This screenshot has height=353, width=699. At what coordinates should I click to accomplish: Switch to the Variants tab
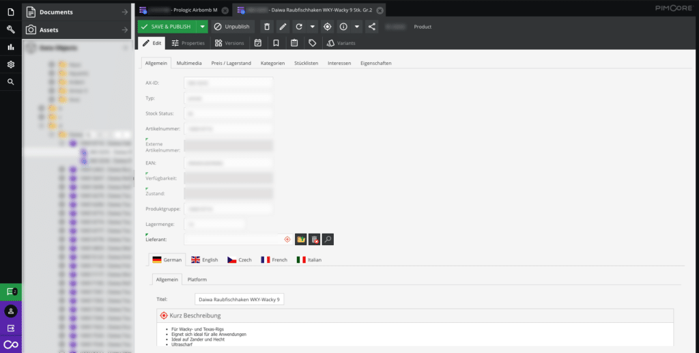[x=341, y=43]
